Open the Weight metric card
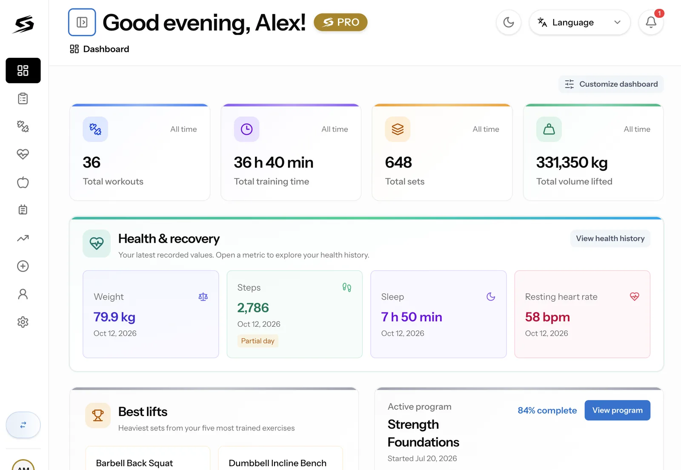681x470 pixels. tap(151, 314)
